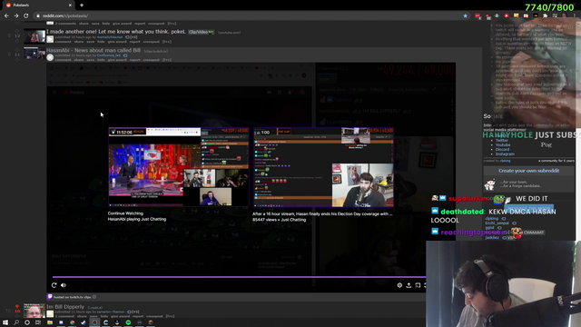Image resolution: width=581 pixels, height=327 pixels.
Task: Go back in the browser
Action: (x=6, y=16)
